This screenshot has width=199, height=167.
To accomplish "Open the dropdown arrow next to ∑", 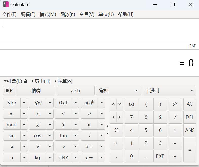I will 76,125.
